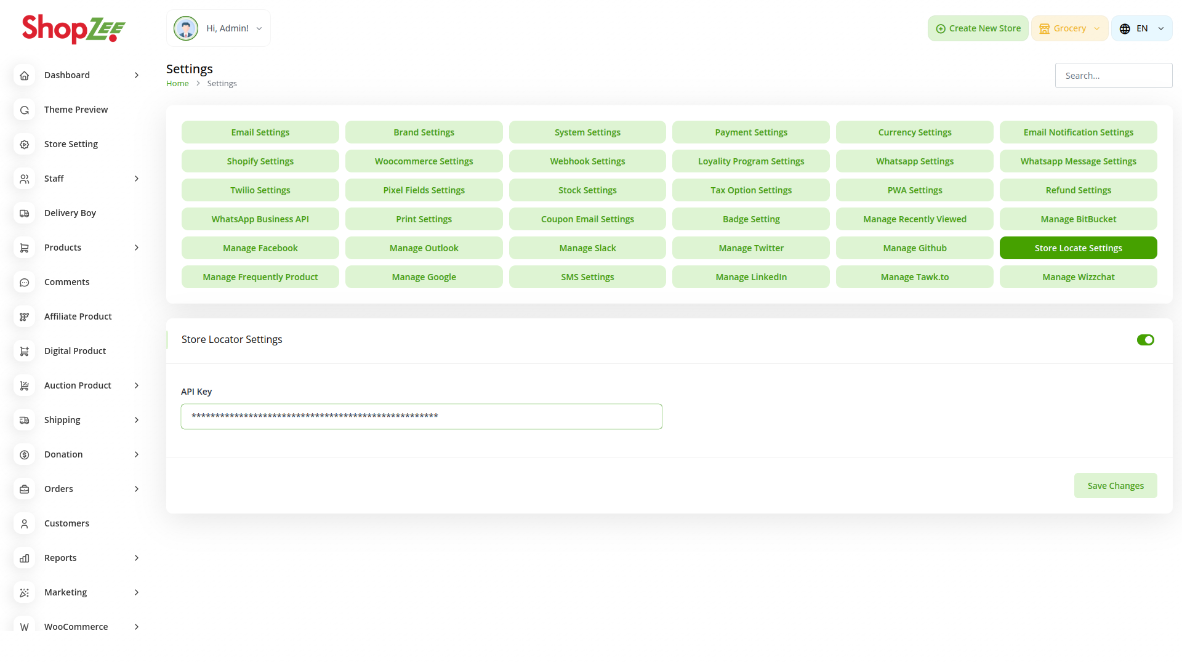Click the Customers person icon
Image resolution: width=1182 pixels, height=665 pixels.
coord(25,523)
